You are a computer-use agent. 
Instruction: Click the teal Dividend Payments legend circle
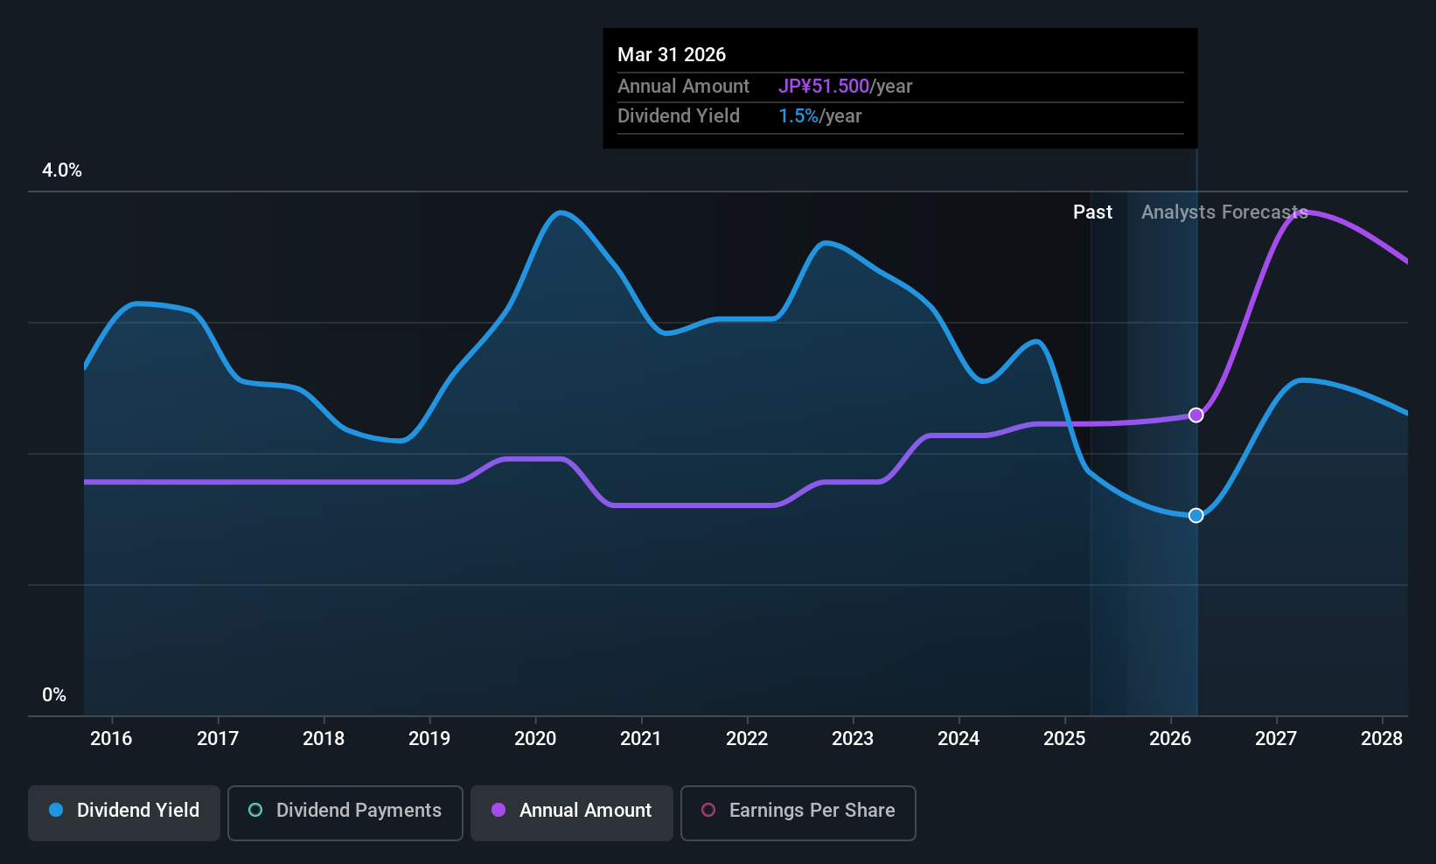255,810
